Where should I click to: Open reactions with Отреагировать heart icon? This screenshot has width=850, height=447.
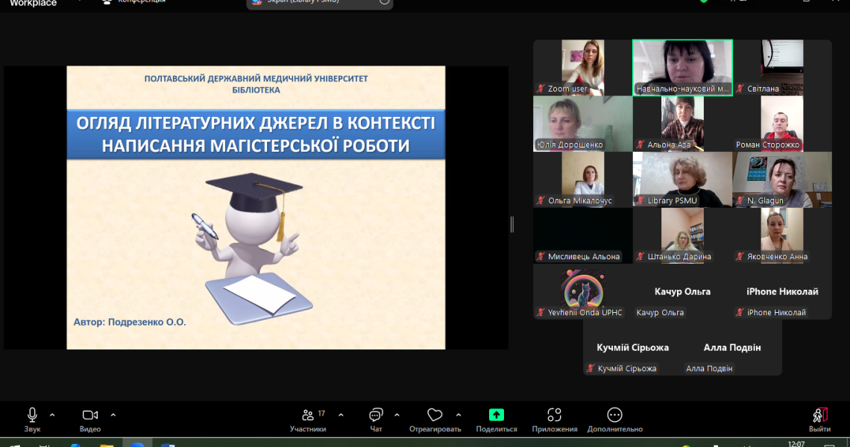click(435, 416)
